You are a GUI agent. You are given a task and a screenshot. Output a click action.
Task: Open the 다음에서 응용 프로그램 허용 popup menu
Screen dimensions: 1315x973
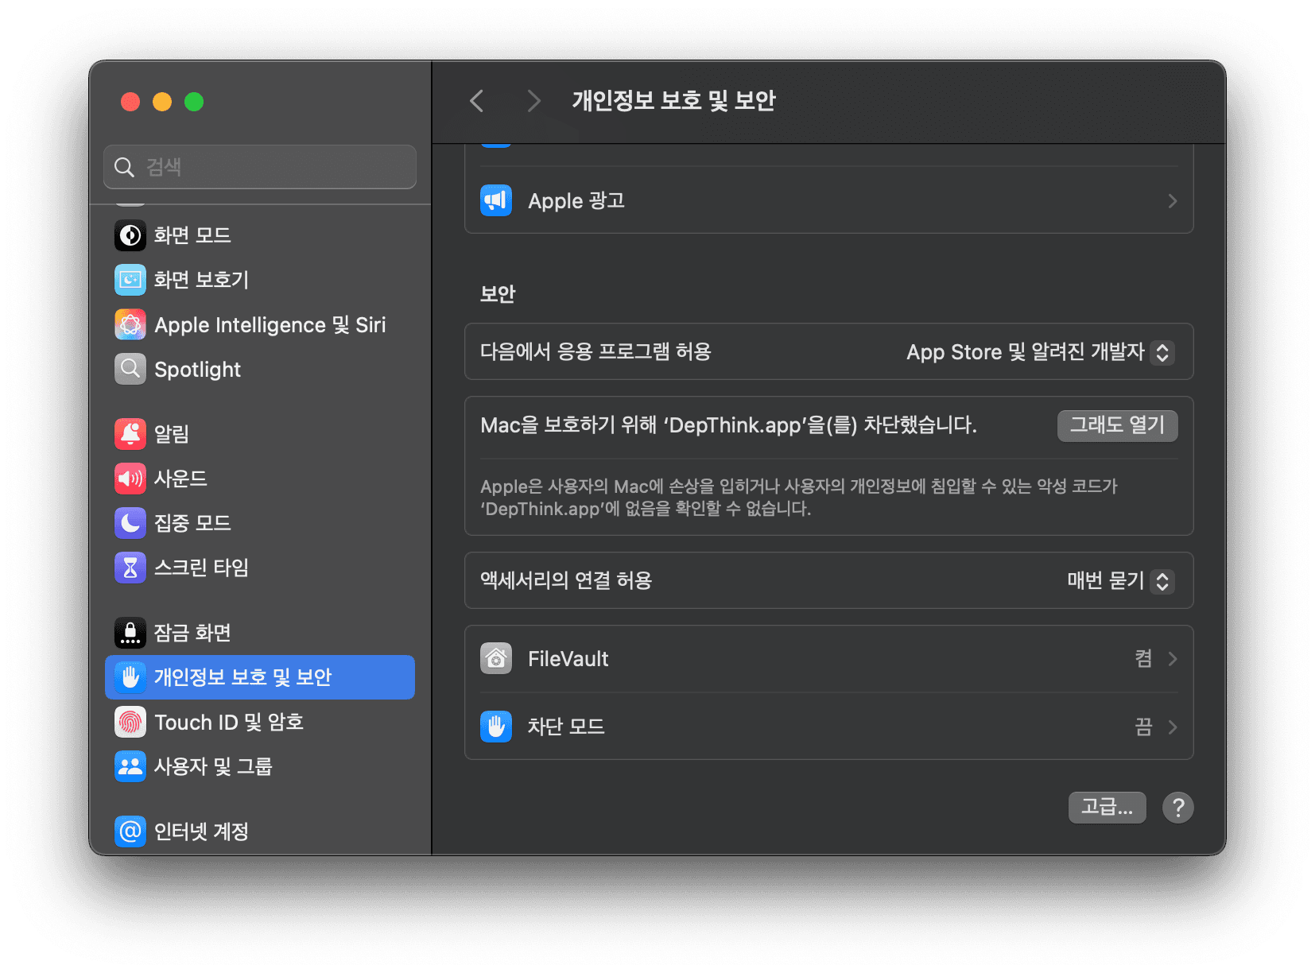click(1040, 352)
